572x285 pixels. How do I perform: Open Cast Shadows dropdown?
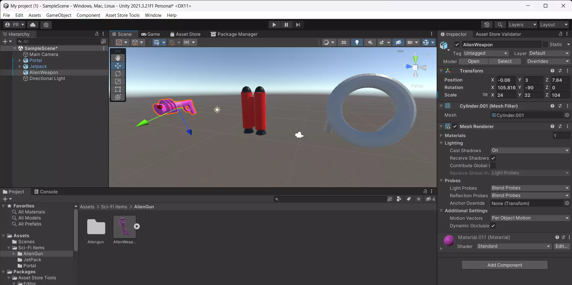click(530, 150)
